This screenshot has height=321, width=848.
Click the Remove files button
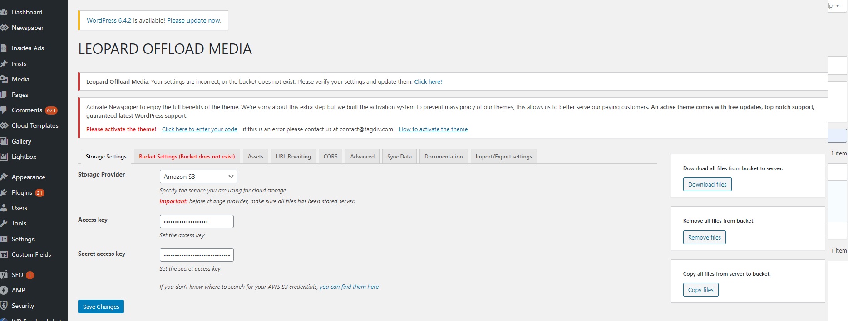pos(704,237)
